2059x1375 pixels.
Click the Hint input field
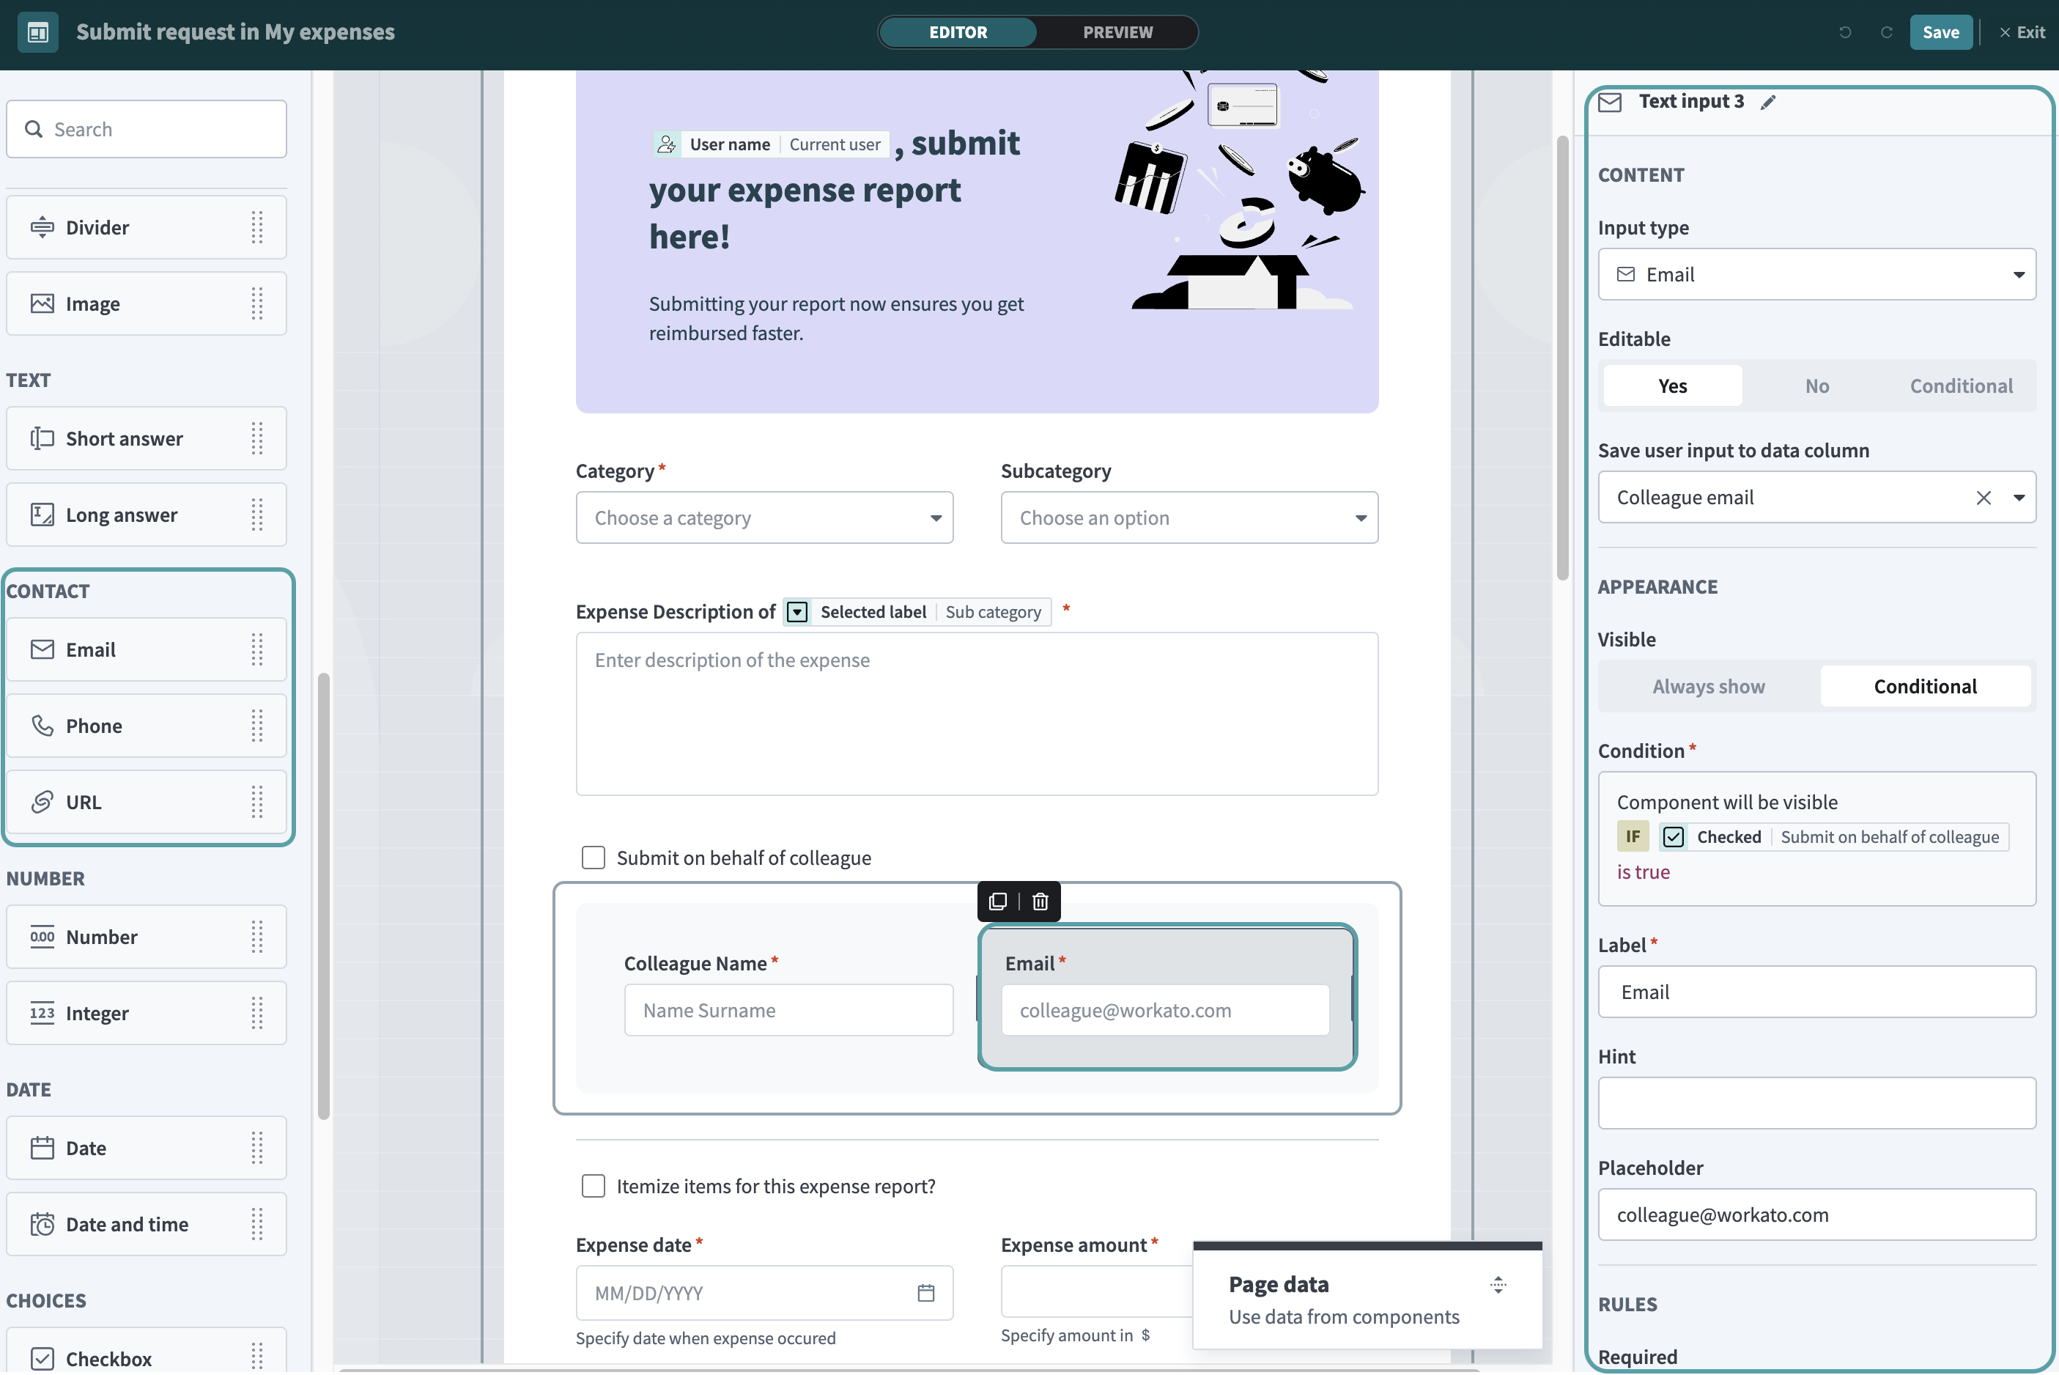coord(1816,1103)
